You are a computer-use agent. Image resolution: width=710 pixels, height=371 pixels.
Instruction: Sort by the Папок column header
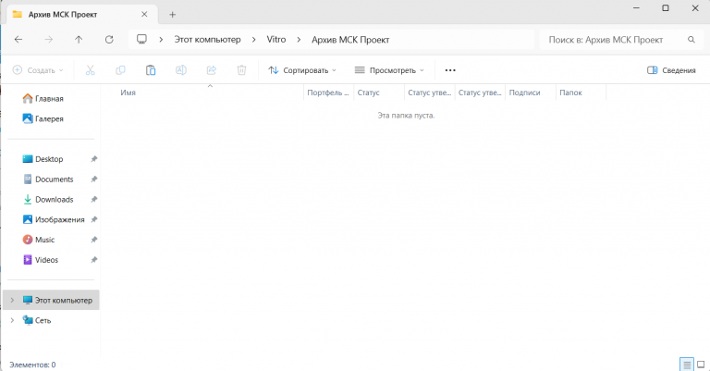[581, 93]
